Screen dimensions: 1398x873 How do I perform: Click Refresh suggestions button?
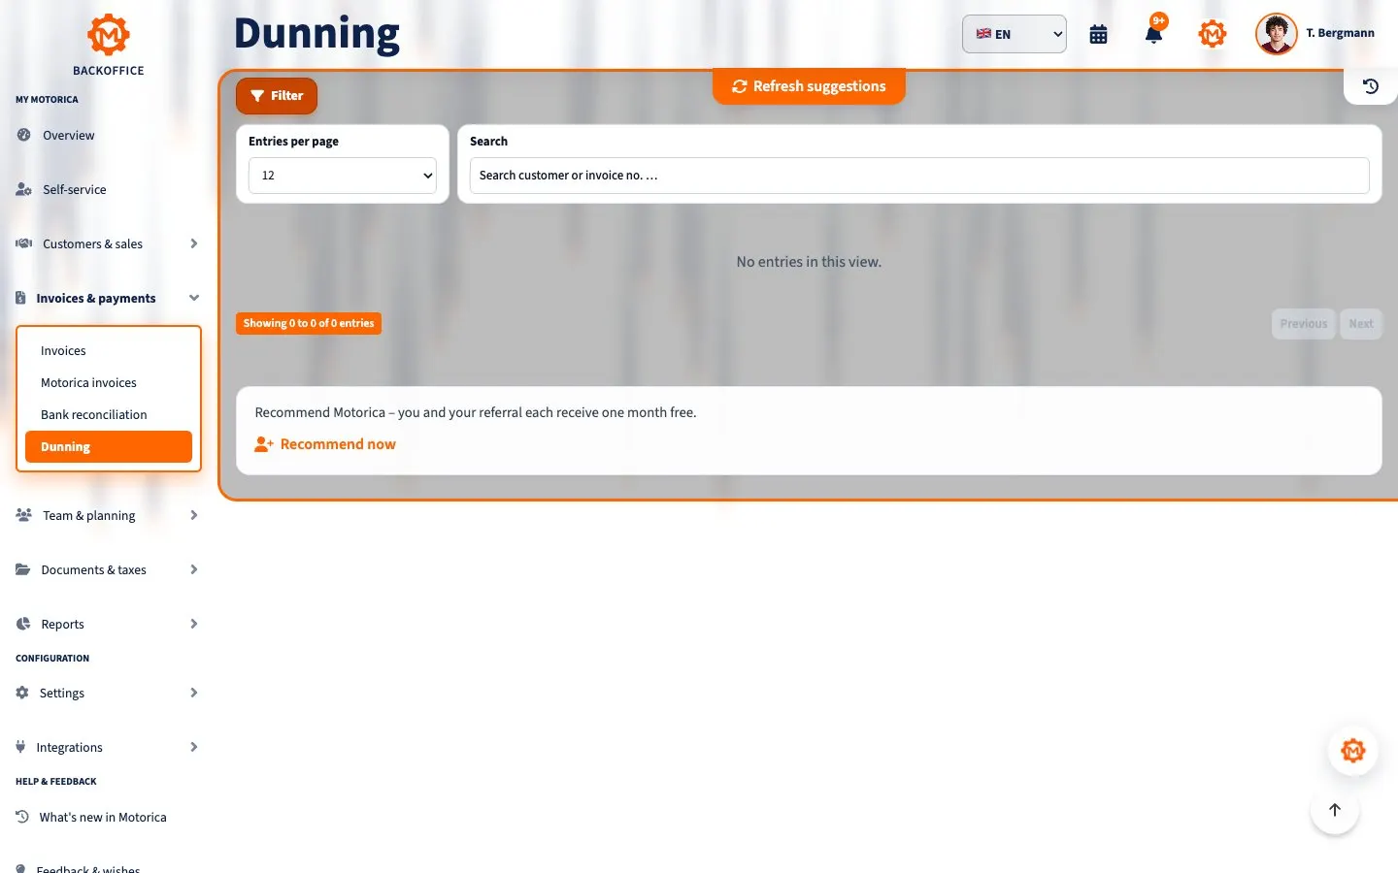point(809,86)
